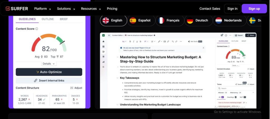Image resolution: width=270 pixels, height=119 pixels.
Task: Click the Auto-Optimize button
Action: [49, 72]
